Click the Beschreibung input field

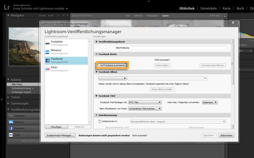[178, 48]
